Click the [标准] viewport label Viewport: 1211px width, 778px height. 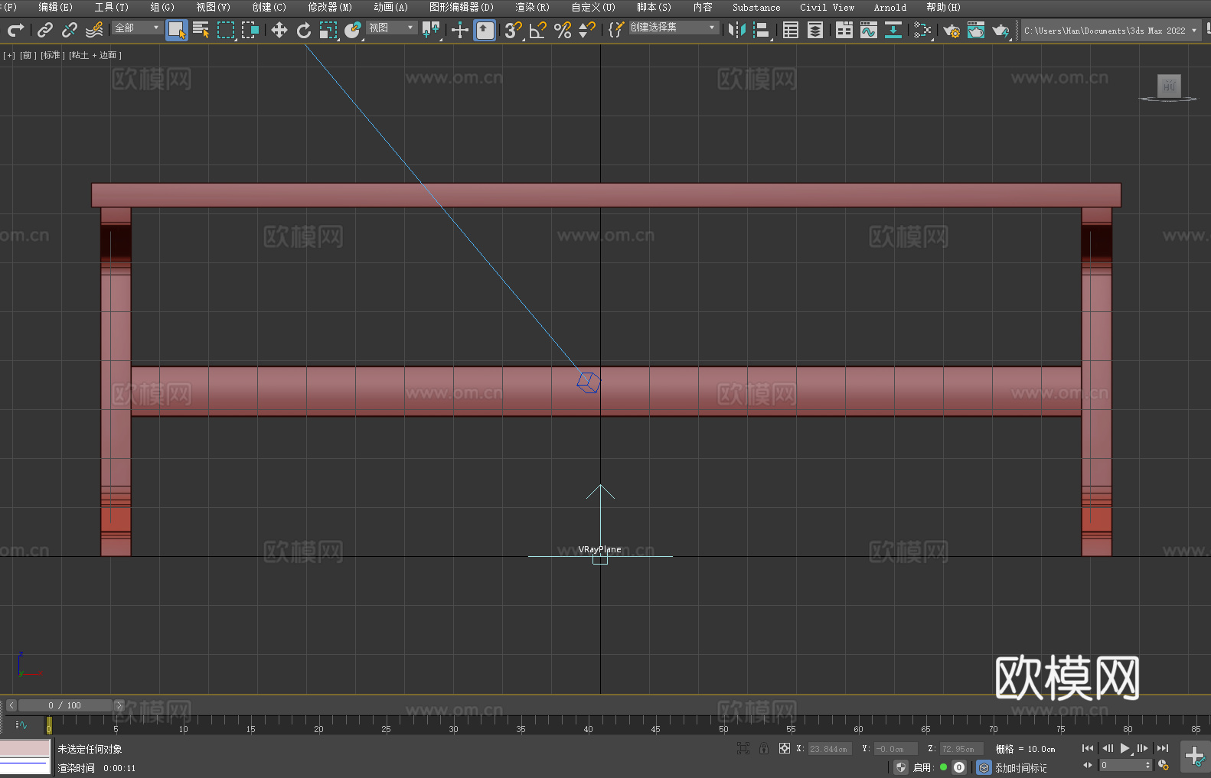53,55
